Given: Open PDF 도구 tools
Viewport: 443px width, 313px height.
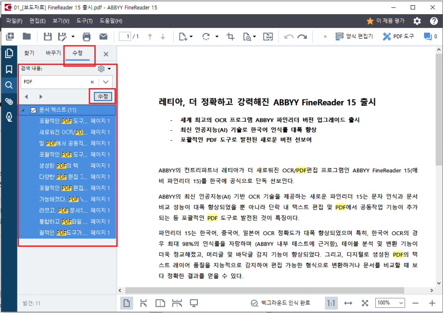Looking at the screenshot, I should [x=399, y=36].
